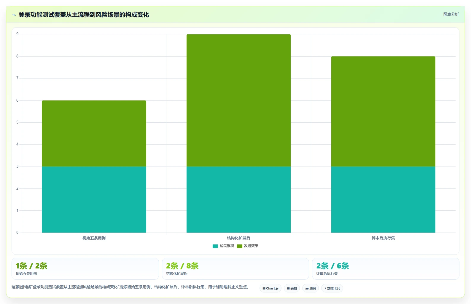Click the y-axis value 3
The height and width of the screenshot is (304, 471).
[x=17, y=167]
